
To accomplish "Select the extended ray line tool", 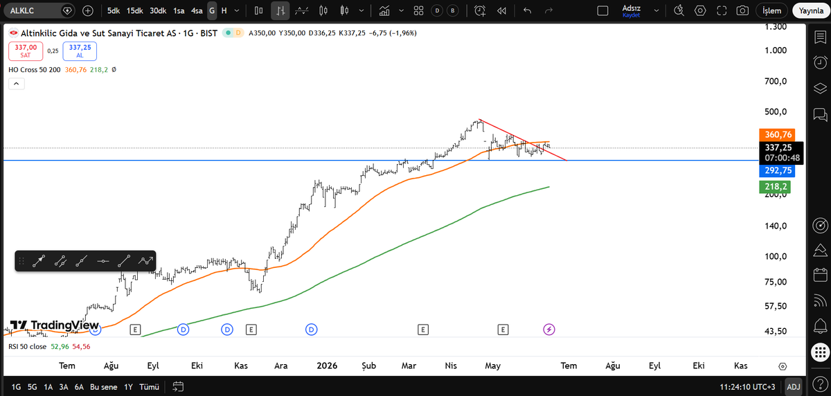I will (x=82, y=261).
